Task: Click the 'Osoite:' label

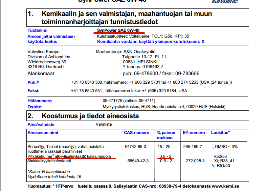Action: click(35, 107)
